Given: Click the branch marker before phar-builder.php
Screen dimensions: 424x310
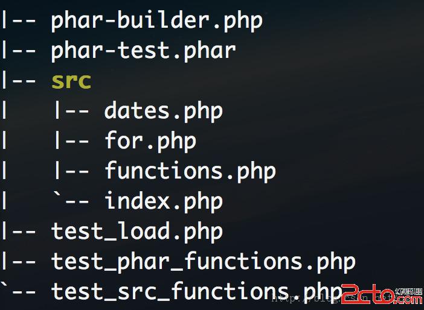Looking at the screenshot, I should [18, 21].
